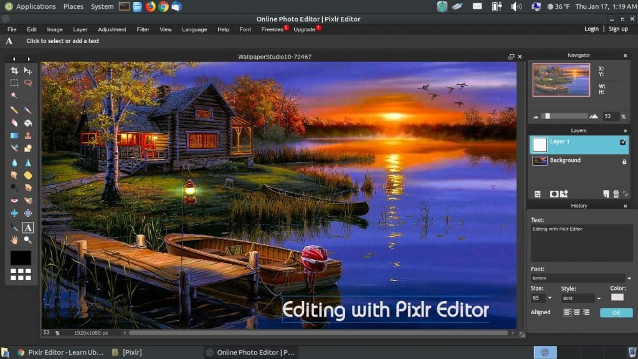The height and width of the screenshot is (359, 638).
Task: Select the Clone Stamp tool
Action: click(x=27, y=135)
